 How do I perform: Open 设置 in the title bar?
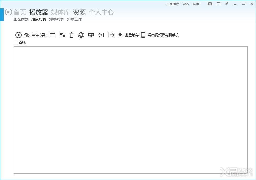coord(186,4)
